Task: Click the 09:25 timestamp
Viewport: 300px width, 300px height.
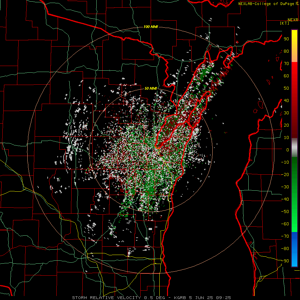Action: pyautogui.click(x=223, y=298)
